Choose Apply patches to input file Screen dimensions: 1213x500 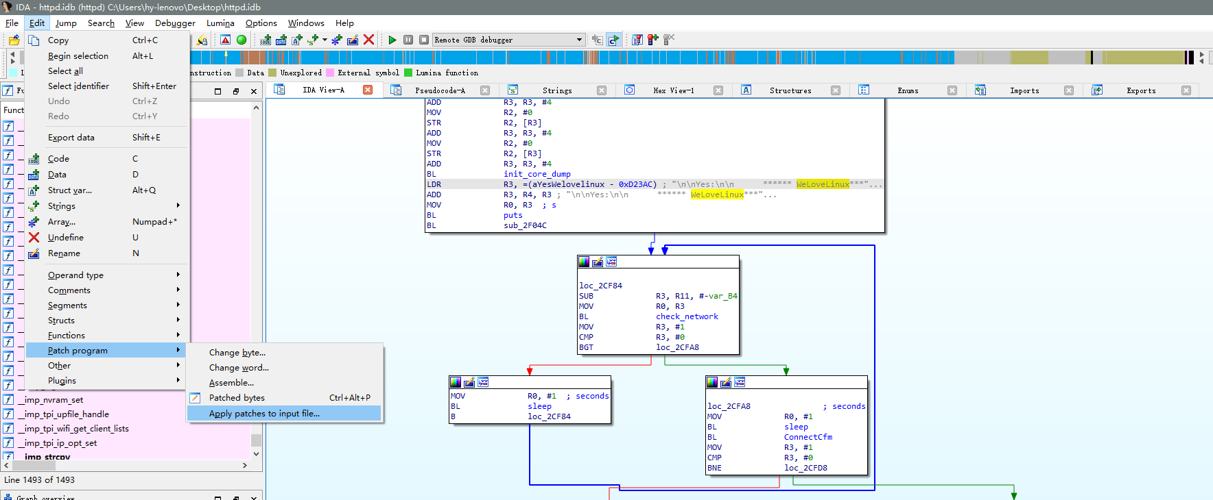264,413
